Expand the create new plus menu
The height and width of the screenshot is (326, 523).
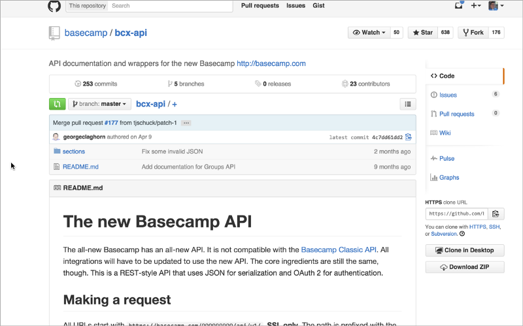pos(476,6)
